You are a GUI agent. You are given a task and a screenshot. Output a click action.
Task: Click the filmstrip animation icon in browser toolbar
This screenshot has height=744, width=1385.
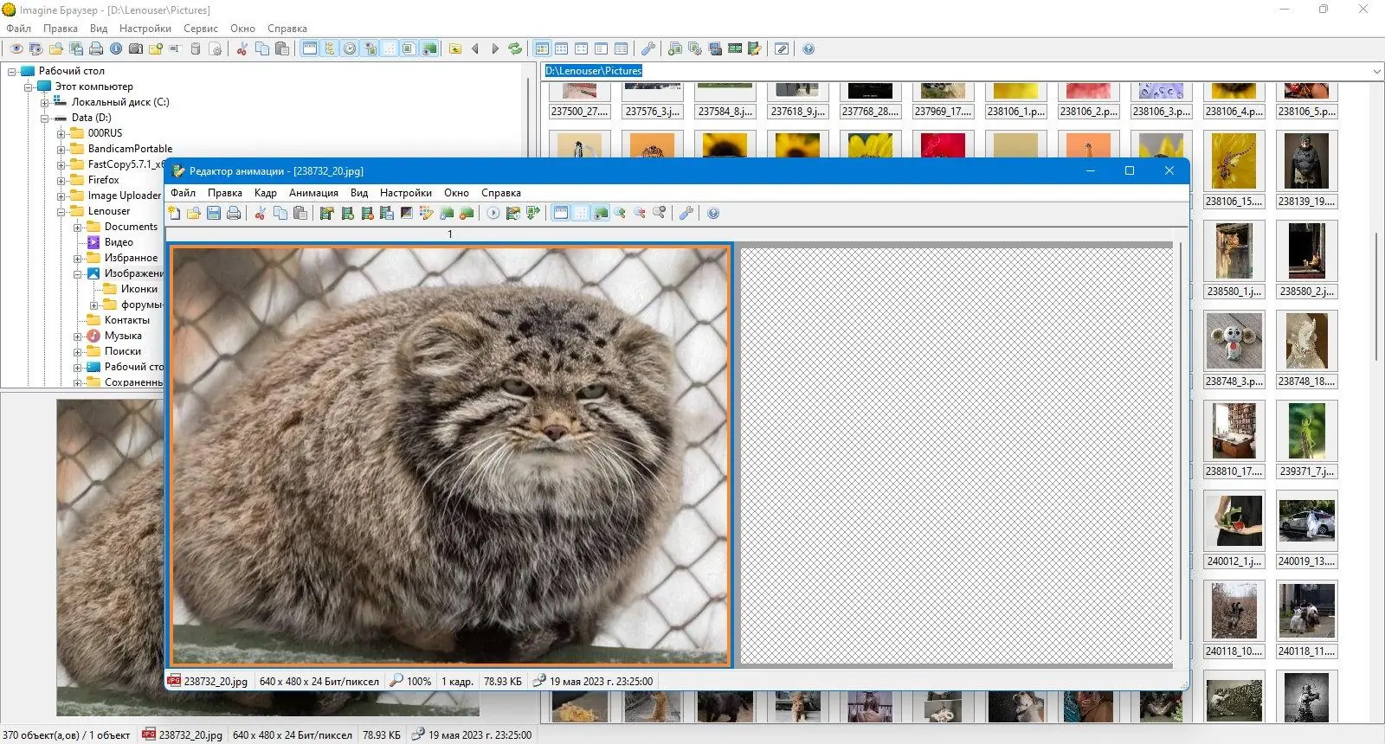[x=735, y=48]
